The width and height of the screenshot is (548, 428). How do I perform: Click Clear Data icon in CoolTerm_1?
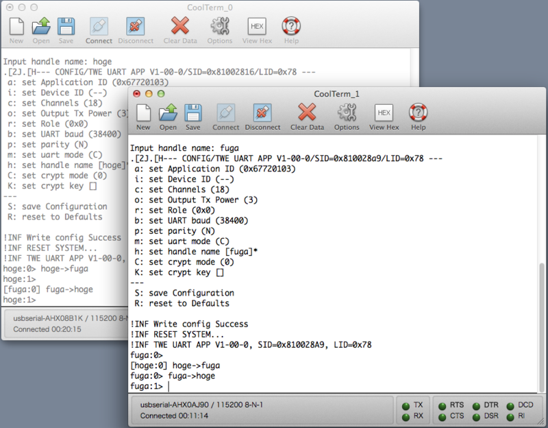(307, 112)
